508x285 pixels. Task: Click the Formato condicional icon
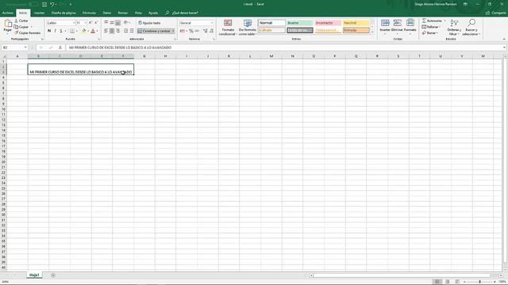pyautogui.click(x=228, y=23)
